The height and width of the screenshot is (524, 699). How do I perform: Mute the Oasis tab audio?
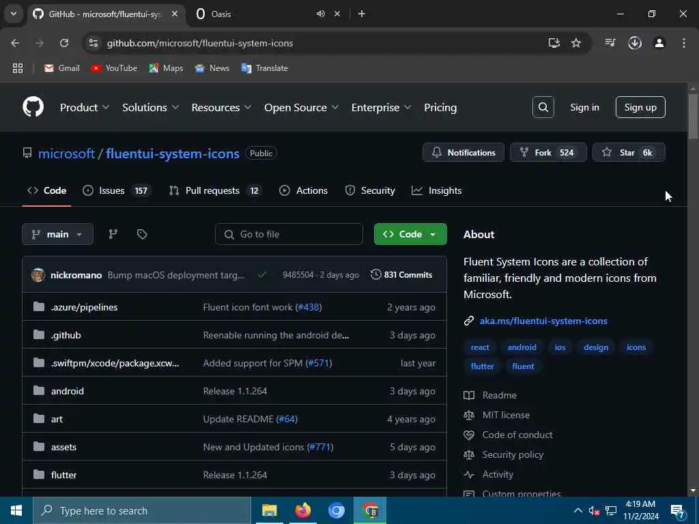[x=321, y=14]
